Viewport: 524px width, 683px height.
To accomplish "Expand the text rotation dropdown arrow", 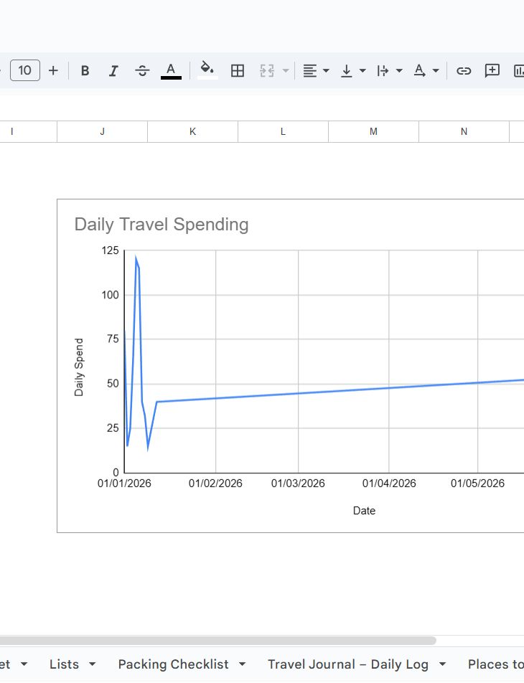I will tap(436, 70).
